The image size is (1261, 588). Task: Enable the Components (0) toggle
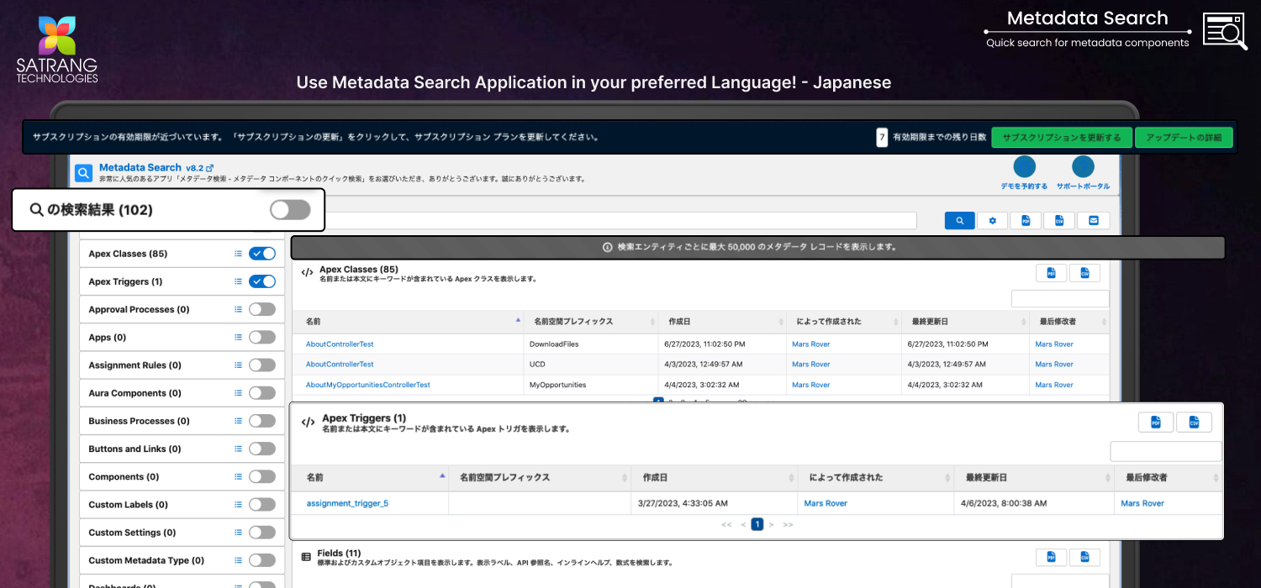pos(262,476)
